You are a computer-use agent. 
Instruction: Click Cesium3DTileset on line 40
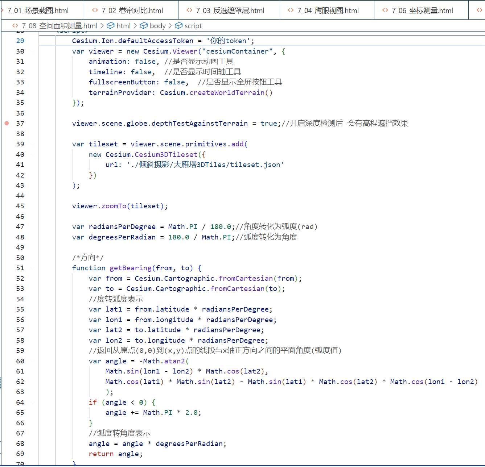pos(166,155)
